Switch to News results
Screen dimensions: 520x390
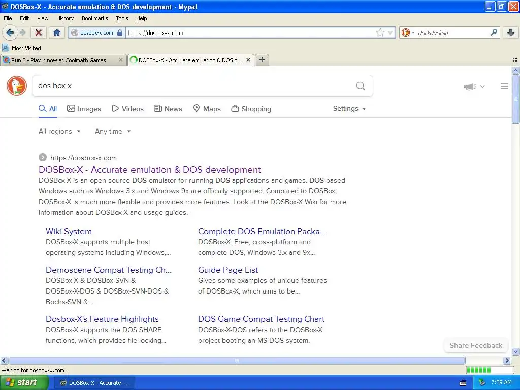tap(168, 109)
